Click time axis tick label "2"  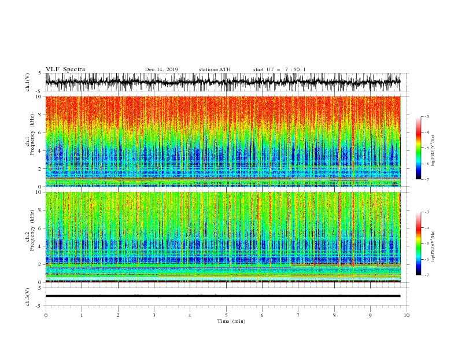point(118,315)
